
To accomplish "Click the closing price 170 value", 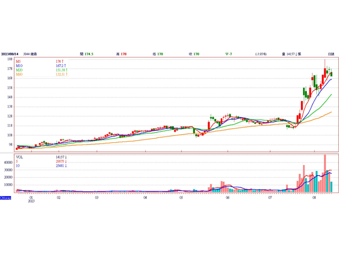I will coord(196,54).
